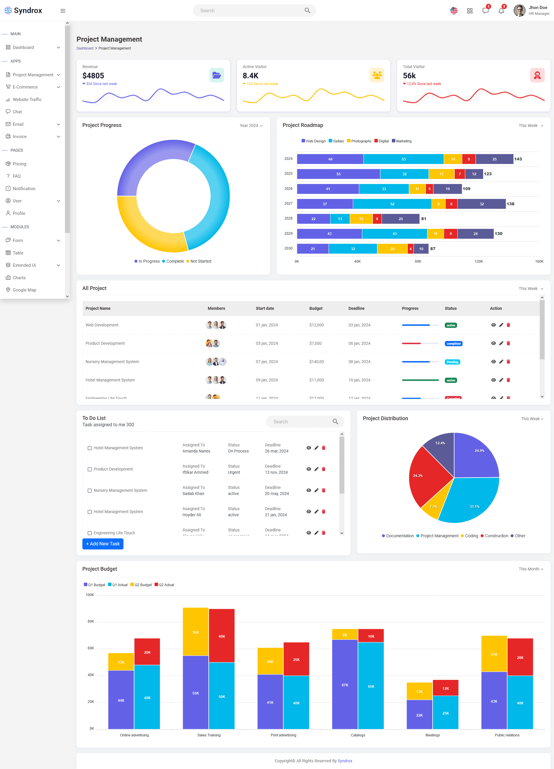
Task: Click the hamburger menu icon beside logo
Action: [x=63, y=11]
